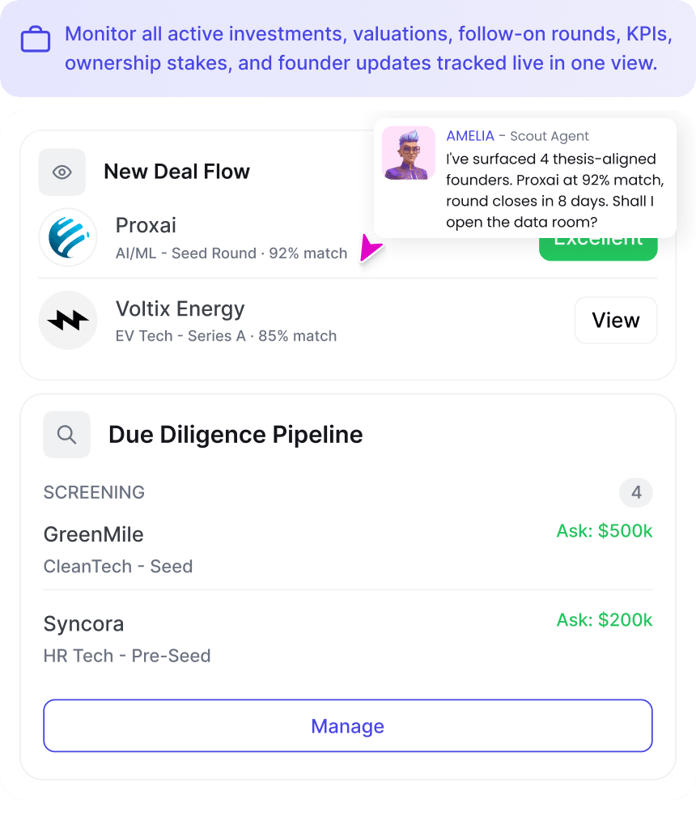
Task: Click the Proxai globe logo
Action: pos(68,237)
